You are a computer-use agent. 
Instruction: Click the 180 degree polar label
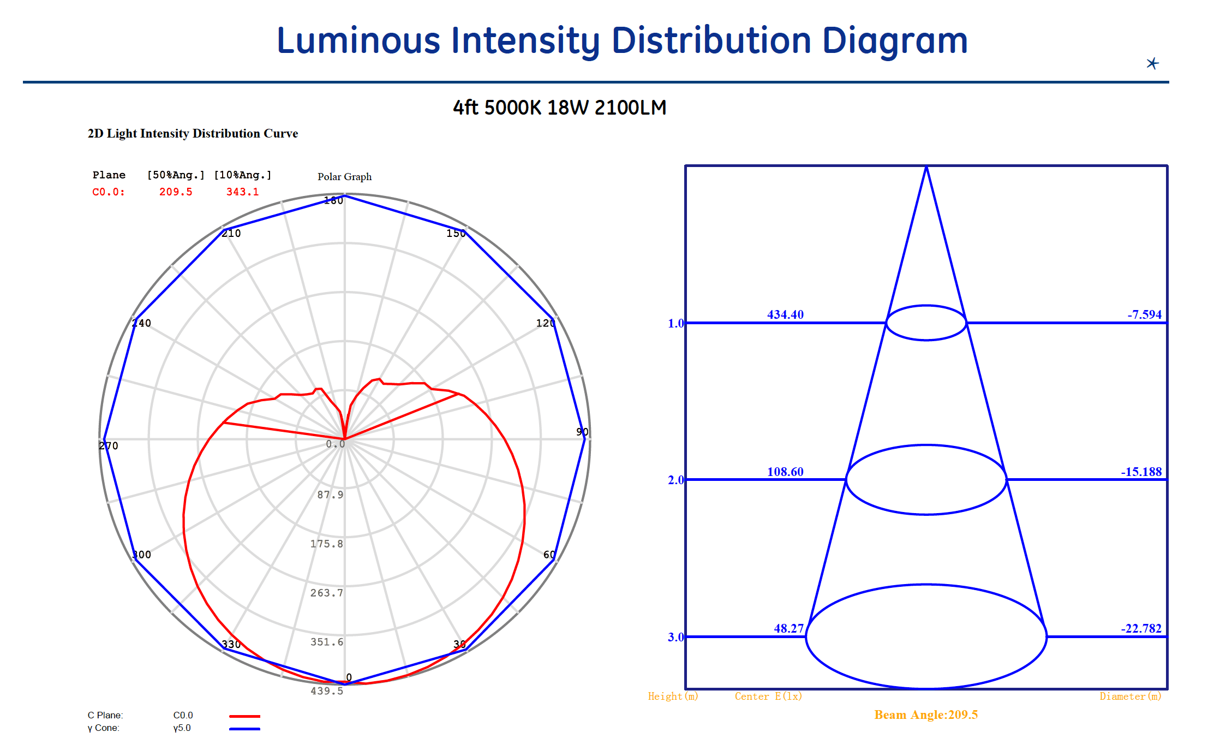[333, 200]
